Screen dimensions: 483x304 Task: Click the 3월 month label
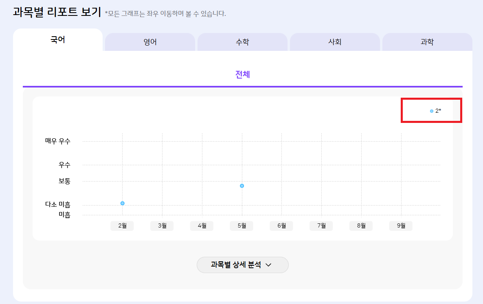click(x=162, y=226)
